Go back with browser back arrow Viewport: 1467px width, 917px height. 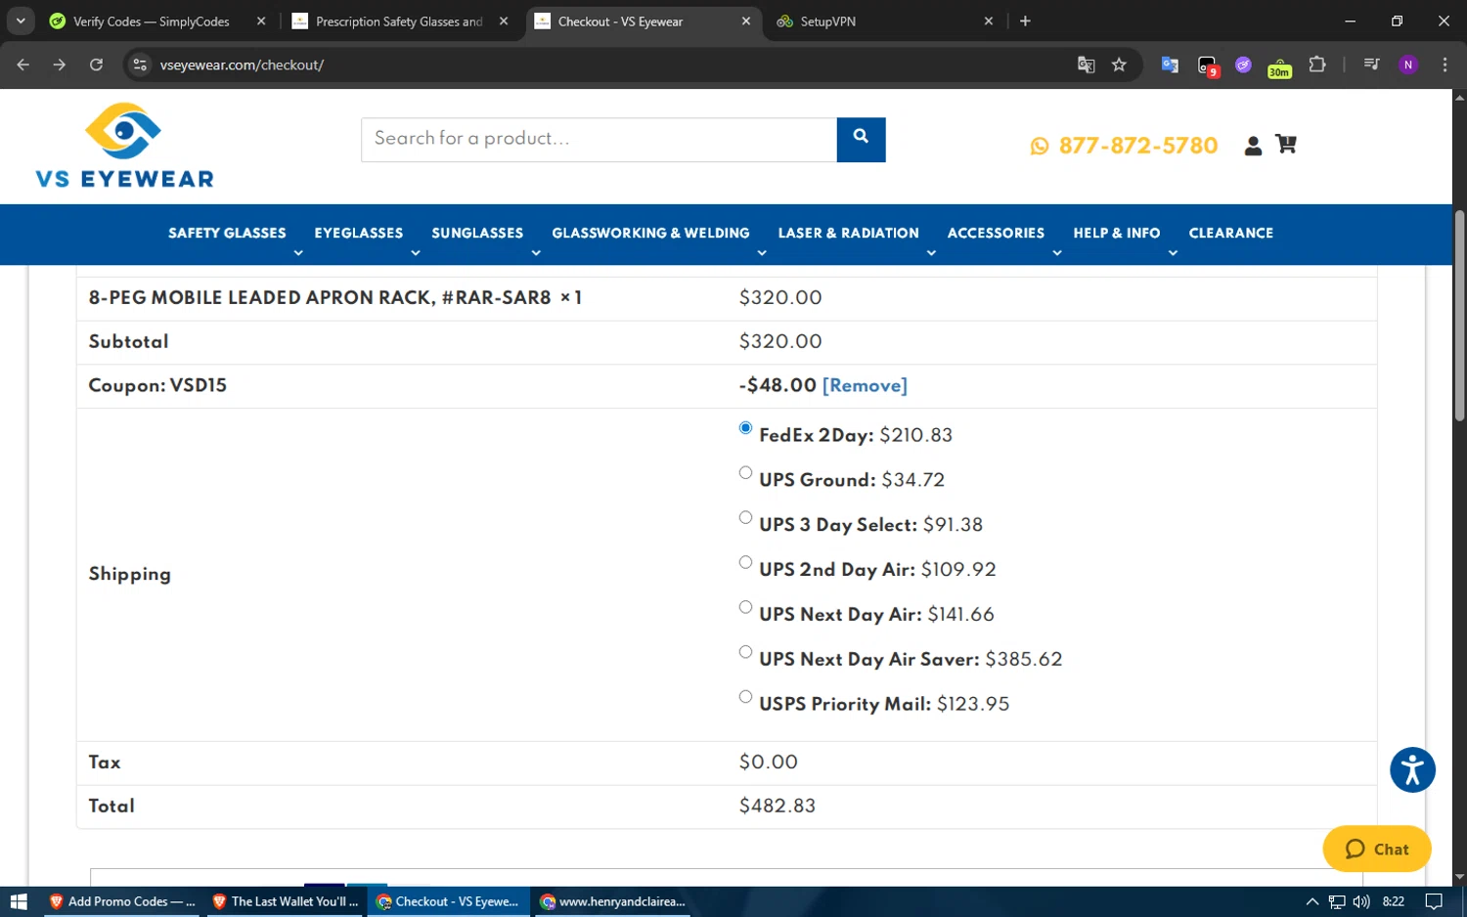click(x=23, y=65)
